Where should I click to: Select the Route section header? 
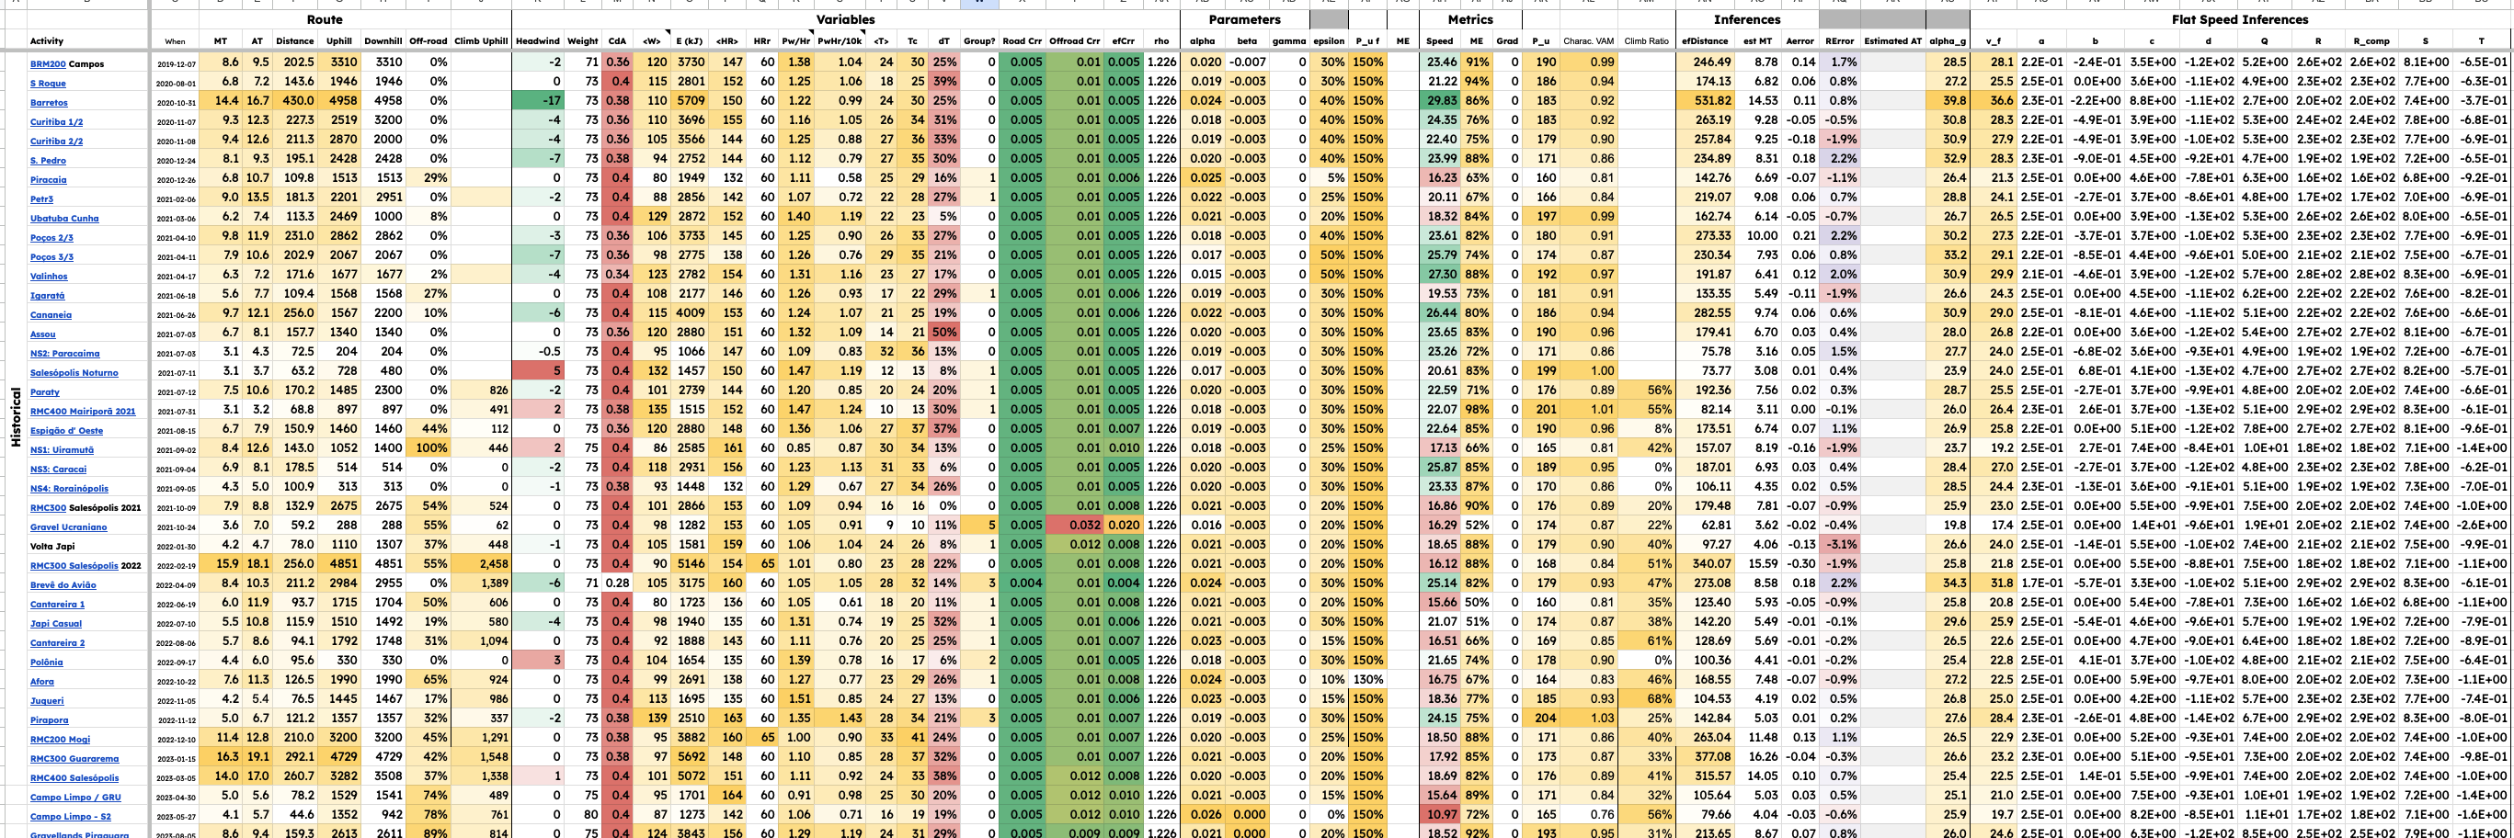coord(325,19)
